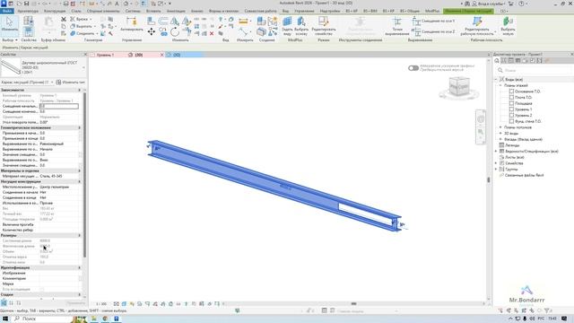Click the ViewCube in the 3D view
This screenshot has width=574, height=323.
coord(459,87)
